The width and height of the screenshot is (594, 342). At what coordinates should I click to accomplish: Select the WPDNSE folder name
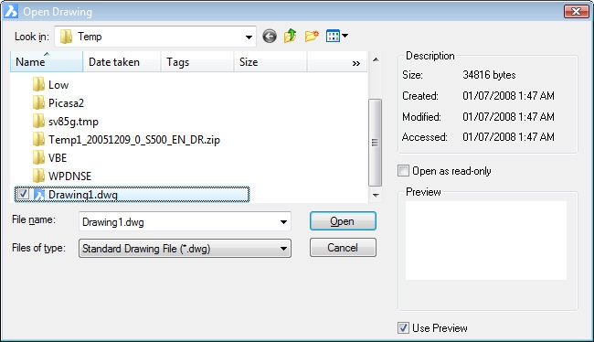click(69, 176)
